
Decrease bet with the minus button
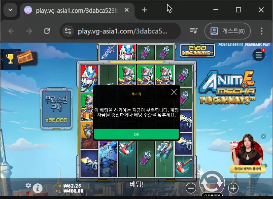(x=191, y=188)
